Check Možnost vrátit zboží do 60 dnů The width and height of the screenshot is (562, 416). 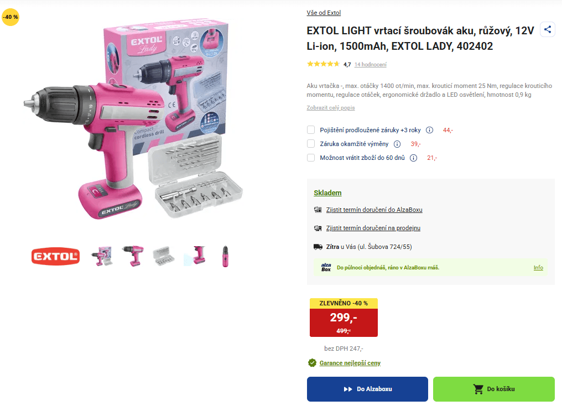tap(311, 158)
